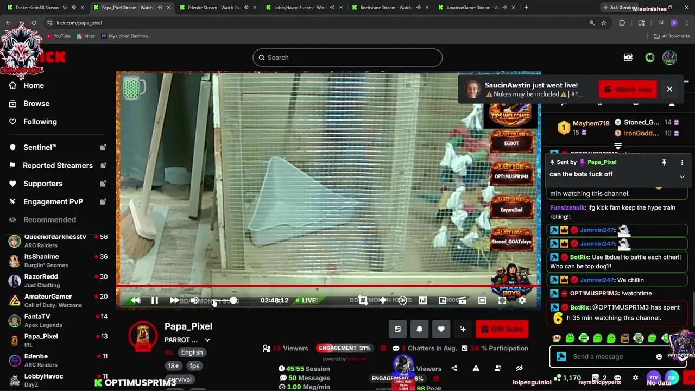This screenshot has width=695, height=391.
Task: Open Edenbe channel in sidebar
Action: (x=58, y=360)
